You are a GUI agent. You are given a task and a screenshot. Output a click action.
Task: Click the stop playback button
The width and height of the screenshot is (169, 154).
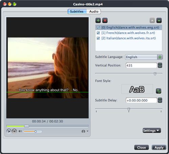pyautogui.click(x=14, y=131)
